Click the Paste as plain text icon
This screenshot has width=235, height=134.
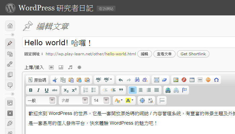tap(79, 80)
